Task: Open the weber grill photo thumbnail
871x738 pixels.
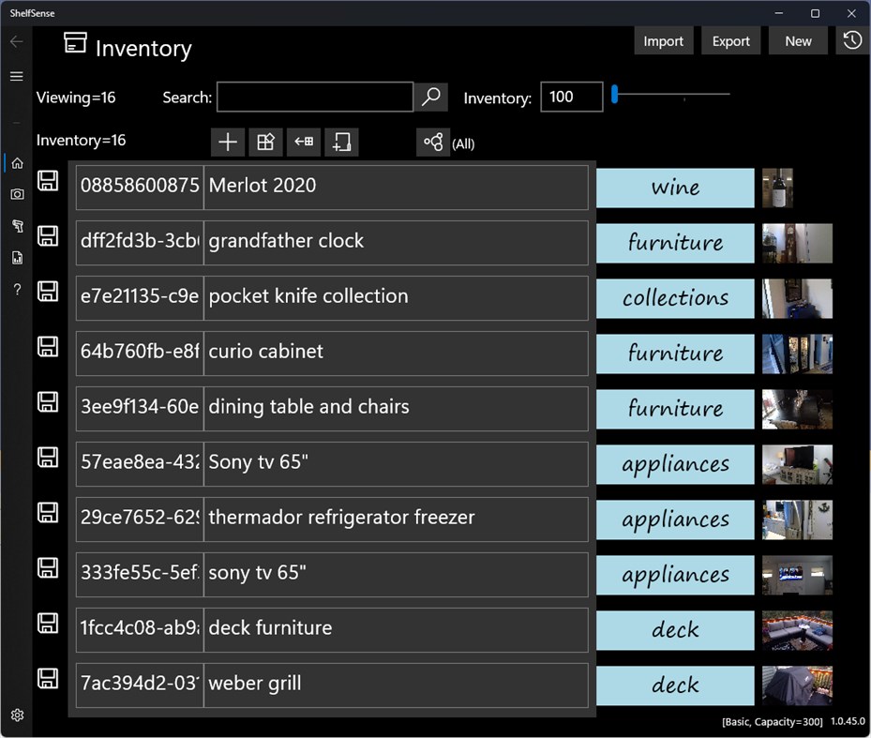Action: [797, 685]
